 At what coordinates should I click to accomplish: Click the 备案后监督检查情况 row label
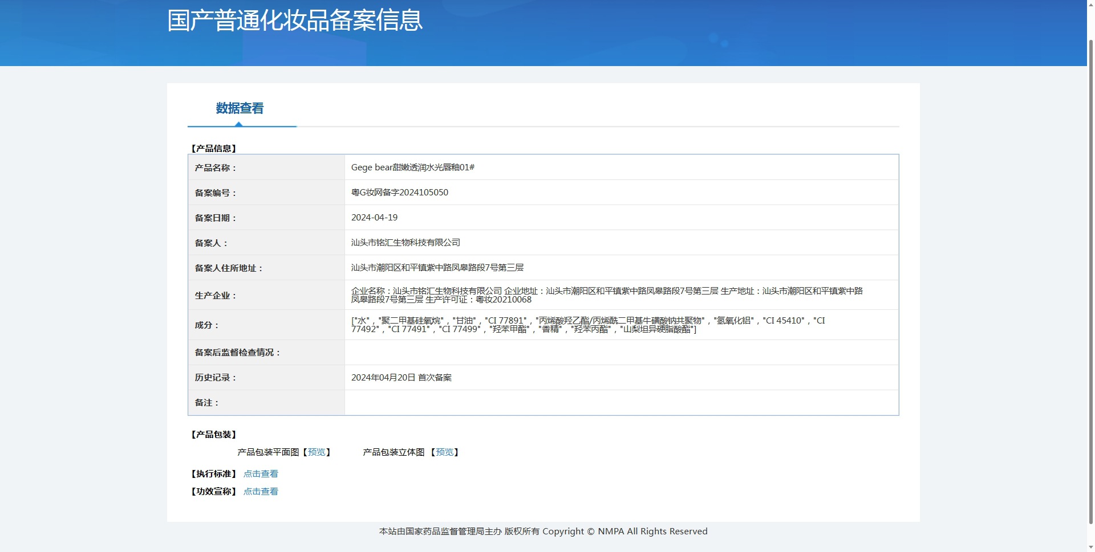click(x=238, y=353)
